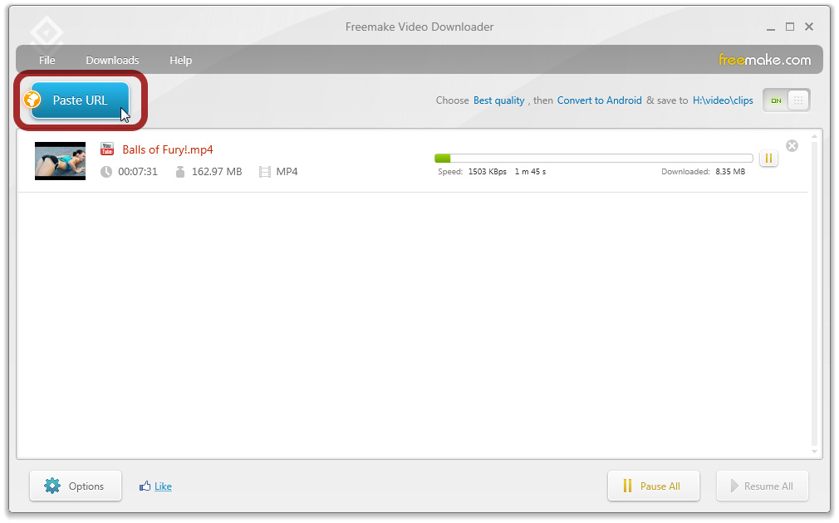Screen dimensions: 839x523
Task: Click the file size weight icon
Action: 179,172
